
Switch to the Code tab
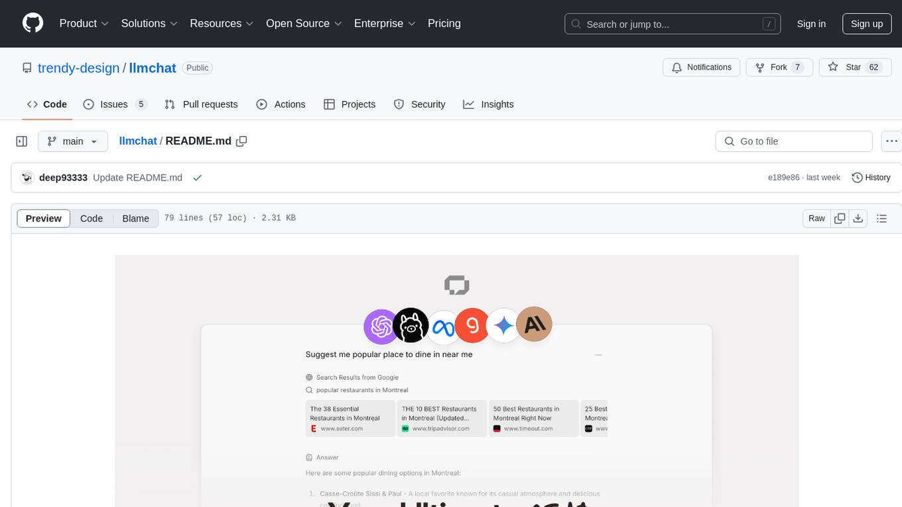[x=47, y=104]
